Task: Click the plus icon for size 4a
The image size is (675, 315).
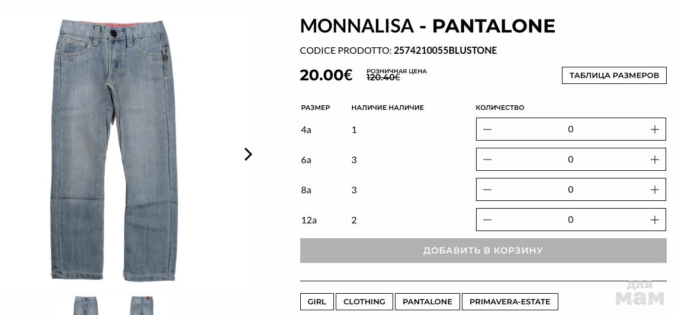Action: click(x=654, y=129)
